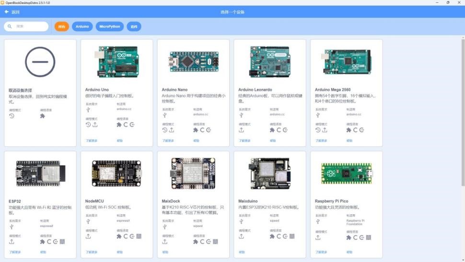Open 了解更多 link on Arduino Mega 2560 card

321,141
